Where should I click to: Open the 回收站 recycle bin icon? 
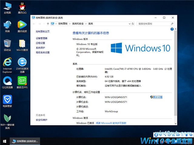[x=7, y=45]
